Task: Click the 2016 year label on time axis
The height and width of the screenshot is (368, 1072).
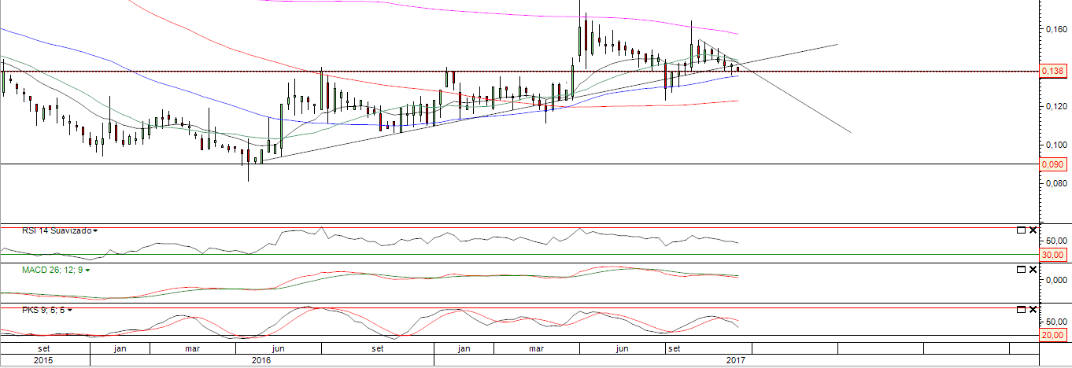Action: point(261,360)
